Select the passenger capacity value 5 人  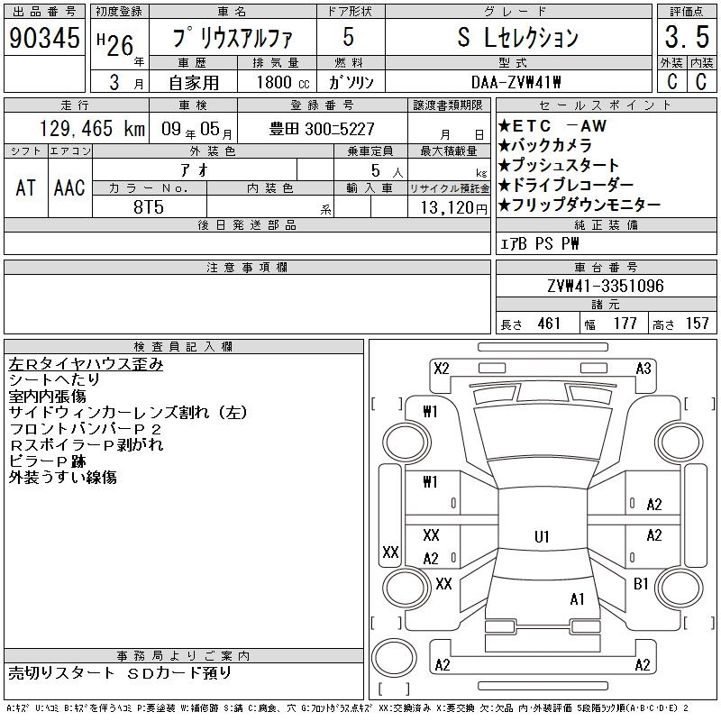[x=388, y=171]
